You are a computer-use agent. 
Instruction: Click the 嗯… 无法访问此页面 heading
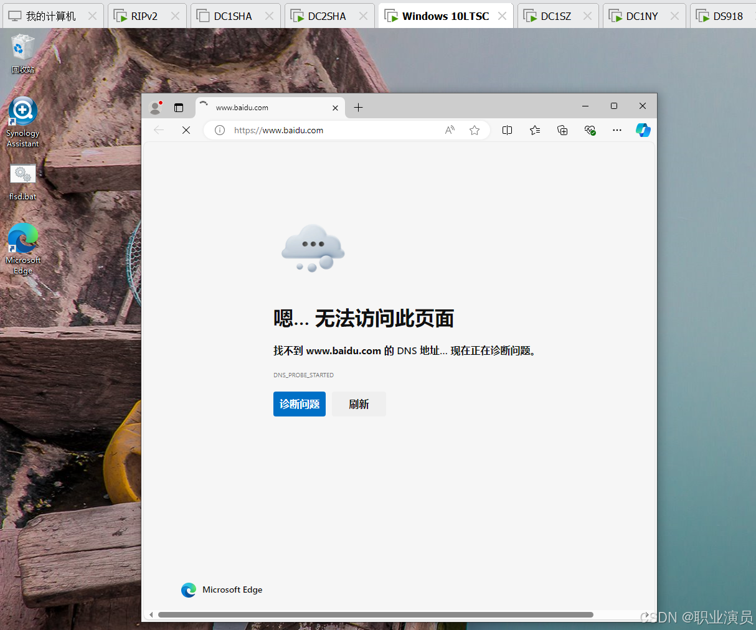pos(364,318)
